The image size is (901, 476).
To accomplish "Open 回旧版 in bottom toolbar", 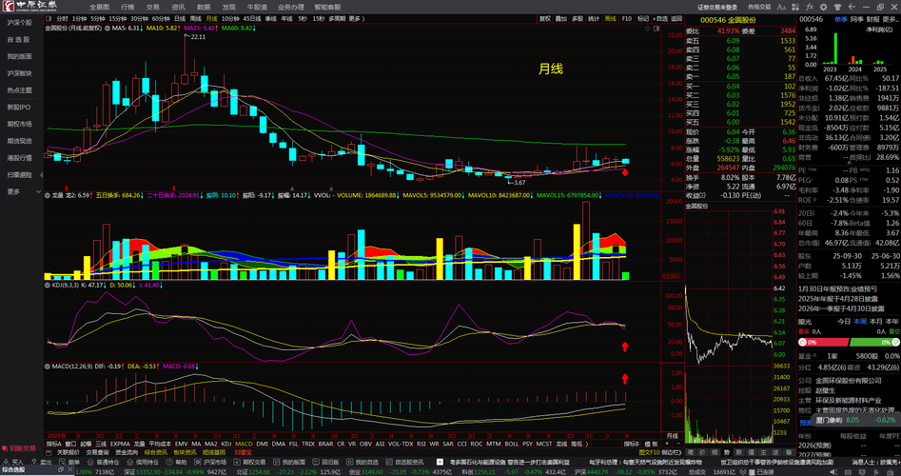I will pos(325,462).
